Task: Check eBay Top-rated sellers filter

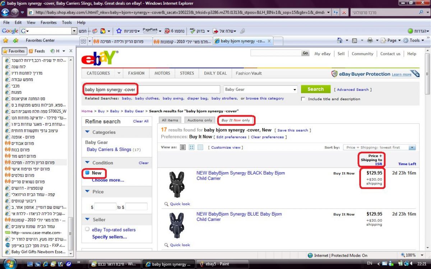Action: point(87,230)
